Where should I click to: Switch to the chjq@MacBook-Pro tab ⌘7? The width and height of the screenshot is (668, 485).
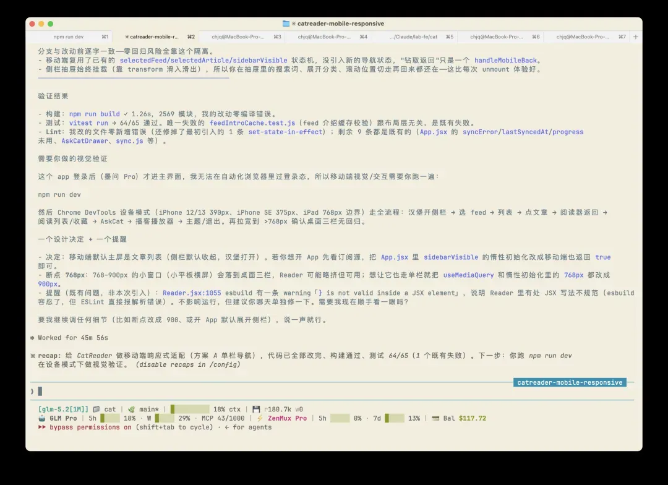586,37
